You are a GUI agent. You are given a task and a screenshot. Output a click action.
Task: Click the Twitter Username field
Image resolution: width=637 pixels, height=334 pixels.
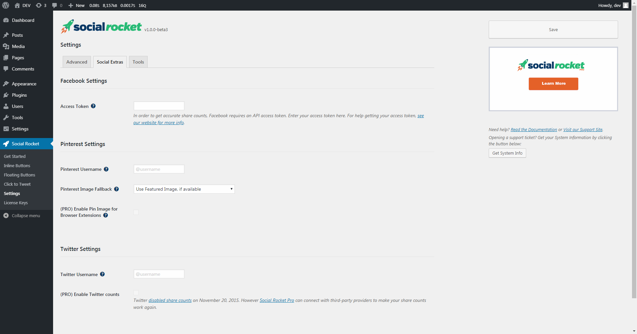click(x=159, y=274)
